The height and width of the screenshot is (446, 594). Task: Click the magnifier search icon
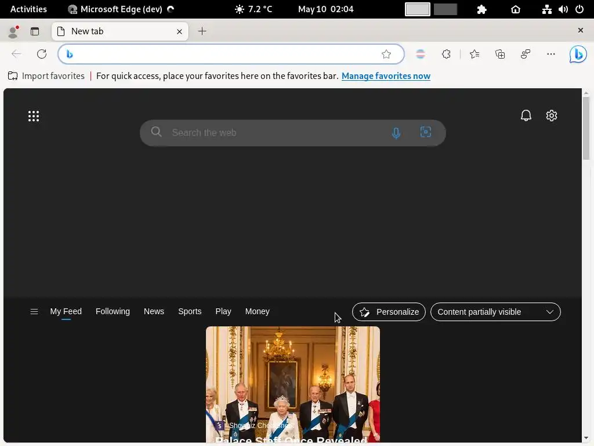click(x=157, y=132)
